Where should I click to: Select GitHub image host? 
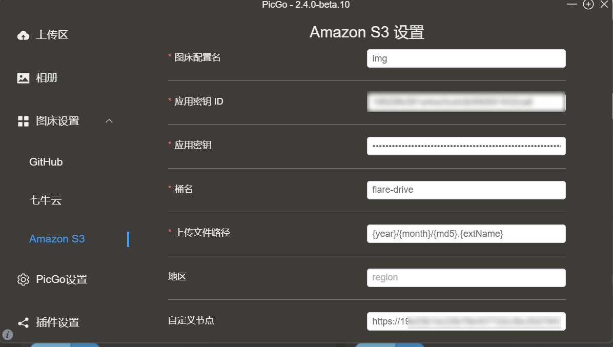46,162
